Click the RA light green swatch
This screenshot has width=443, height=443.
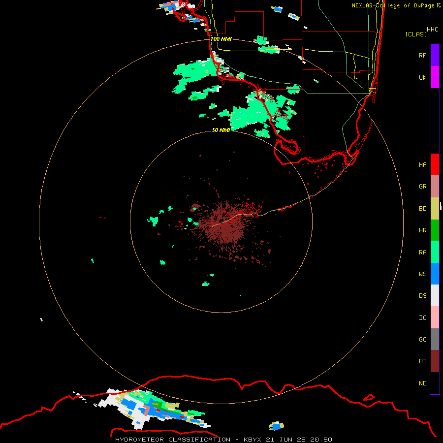[x=435, y=252]
